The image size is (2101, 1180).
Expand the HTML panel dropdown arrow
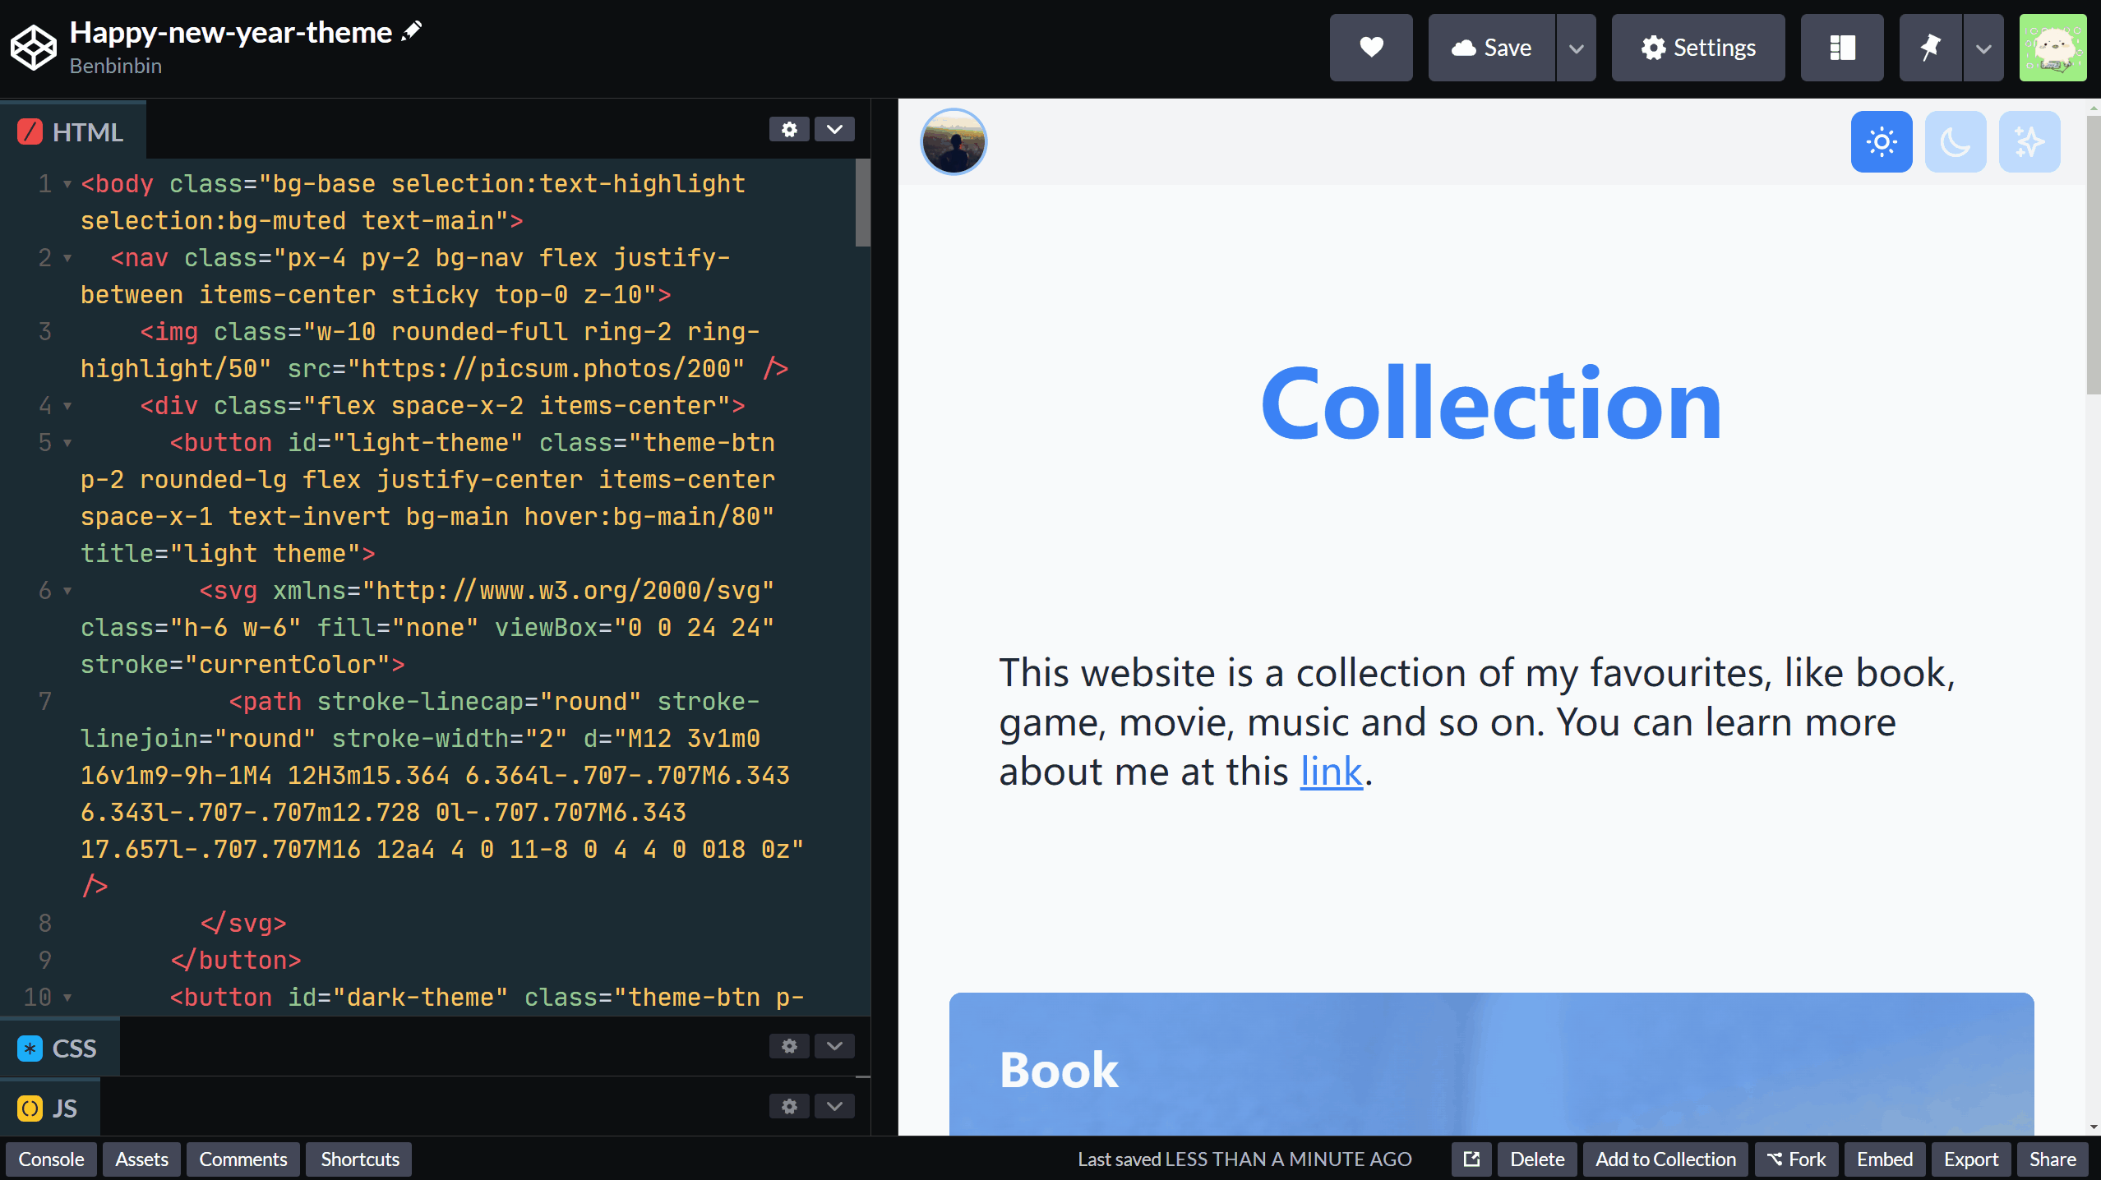[834, 131]
